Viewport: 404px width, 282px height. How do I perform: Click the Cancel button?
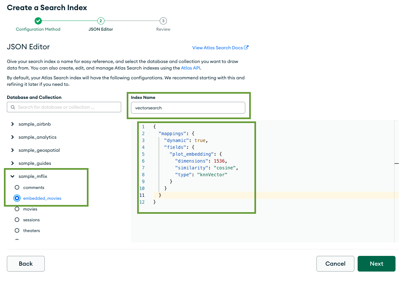pyautogui.click(x=335, y=264)
